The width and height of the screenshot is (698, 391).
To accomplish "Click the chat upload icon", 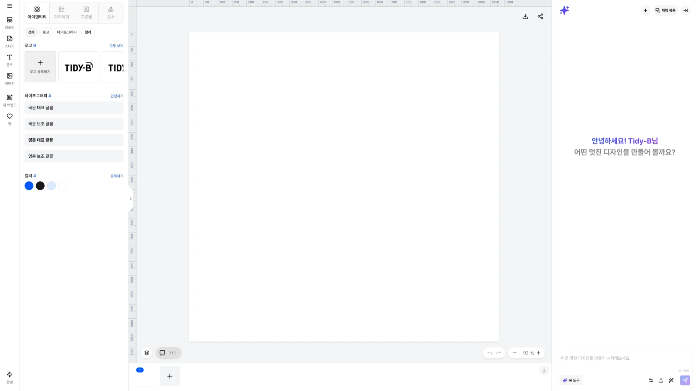I will pos(661,381).
